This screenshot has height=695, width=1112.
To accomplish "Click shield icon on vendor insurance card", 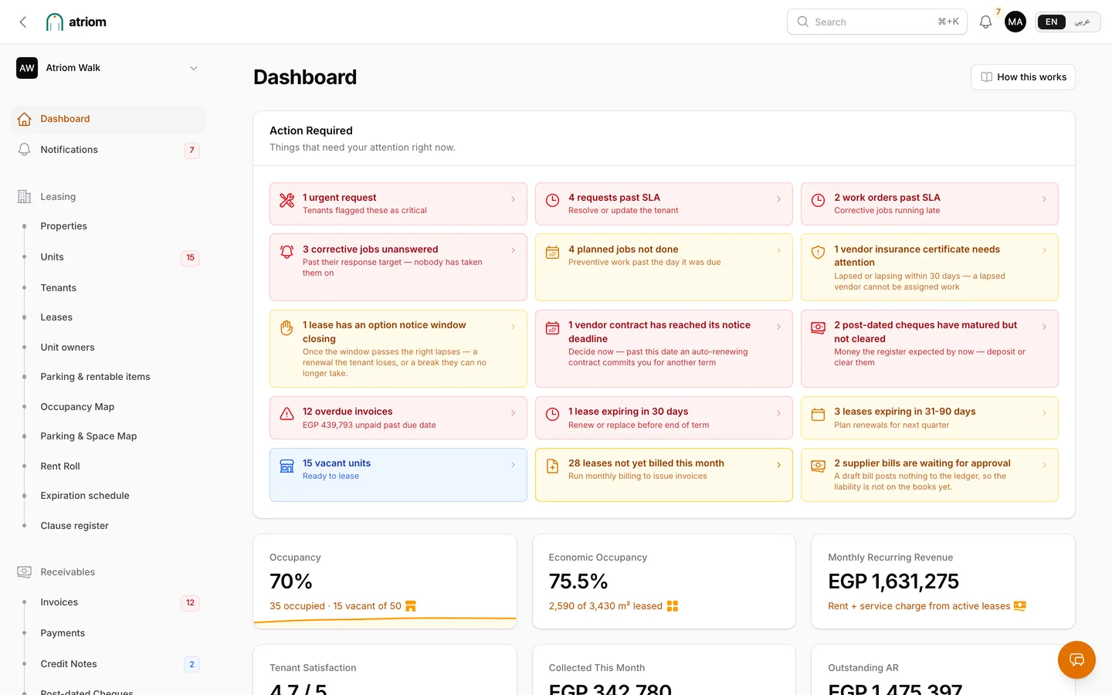I will tap(818, 252).
